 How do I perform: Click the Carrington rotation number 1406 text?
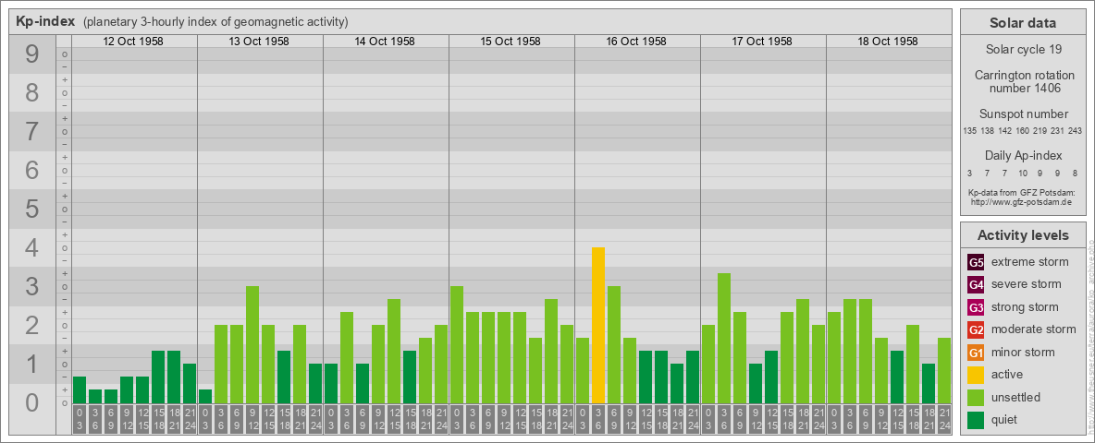1023,81
